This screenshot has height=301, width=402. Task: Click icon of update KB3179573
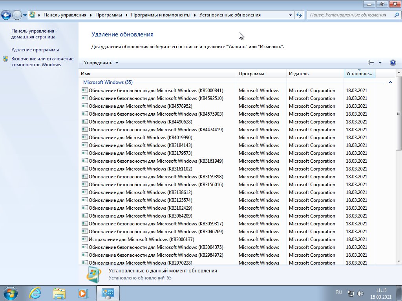point(85,153)
